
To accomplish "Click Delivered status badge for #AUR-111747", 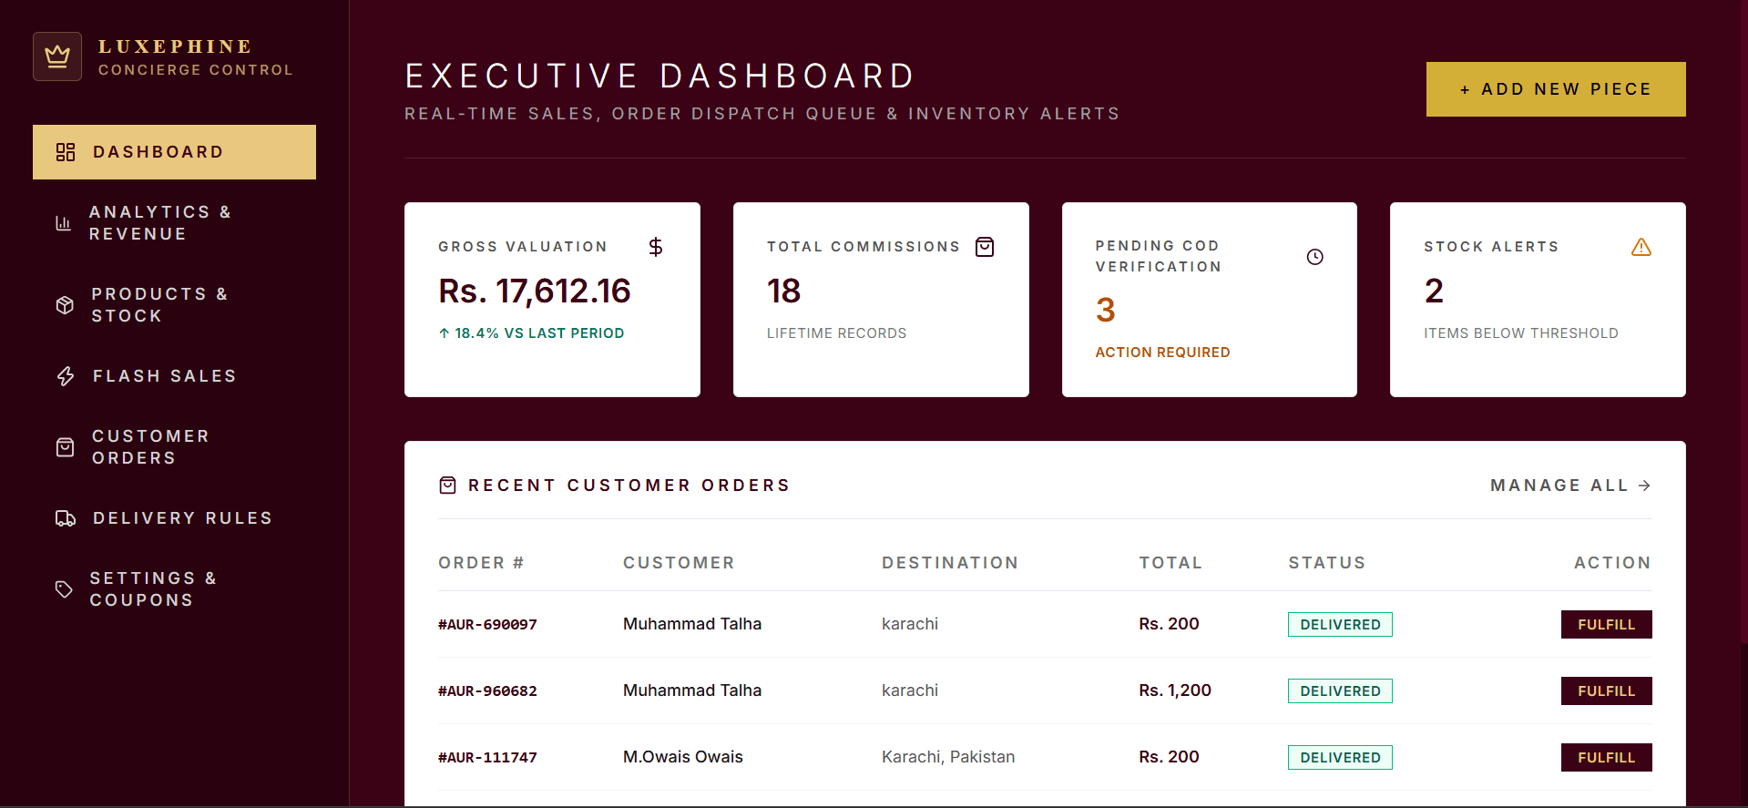I will tap(1340, 758).
